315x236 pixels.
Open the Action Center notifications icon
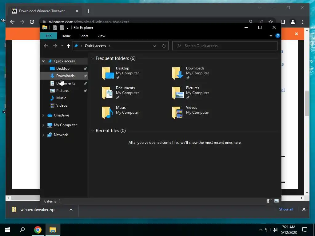305,230
